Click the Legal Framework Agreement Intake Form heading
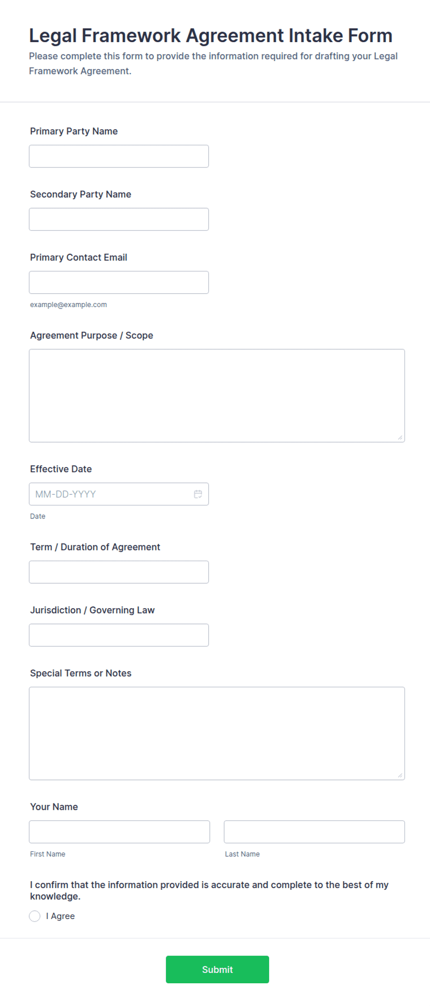The height and width of the screenshot is (1006, 430). [x=211, y=35]
